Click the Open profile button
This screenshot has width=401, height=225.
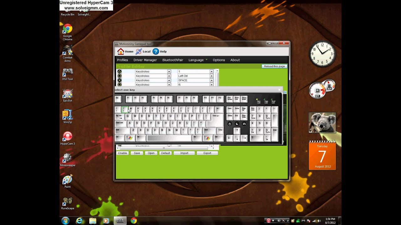click(x=151, y=153)
